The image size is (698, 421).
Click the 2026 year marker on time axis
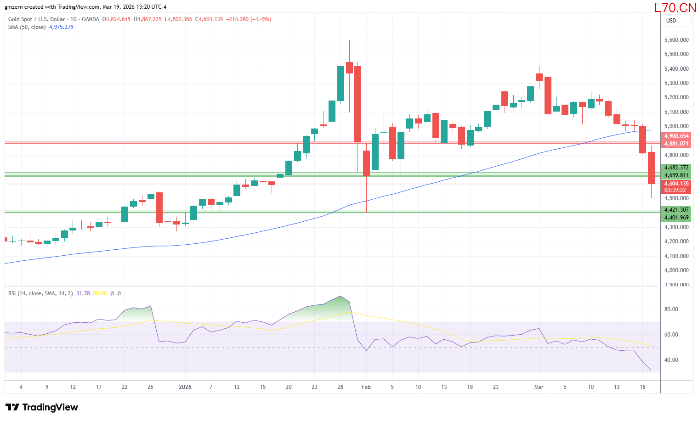185,387
